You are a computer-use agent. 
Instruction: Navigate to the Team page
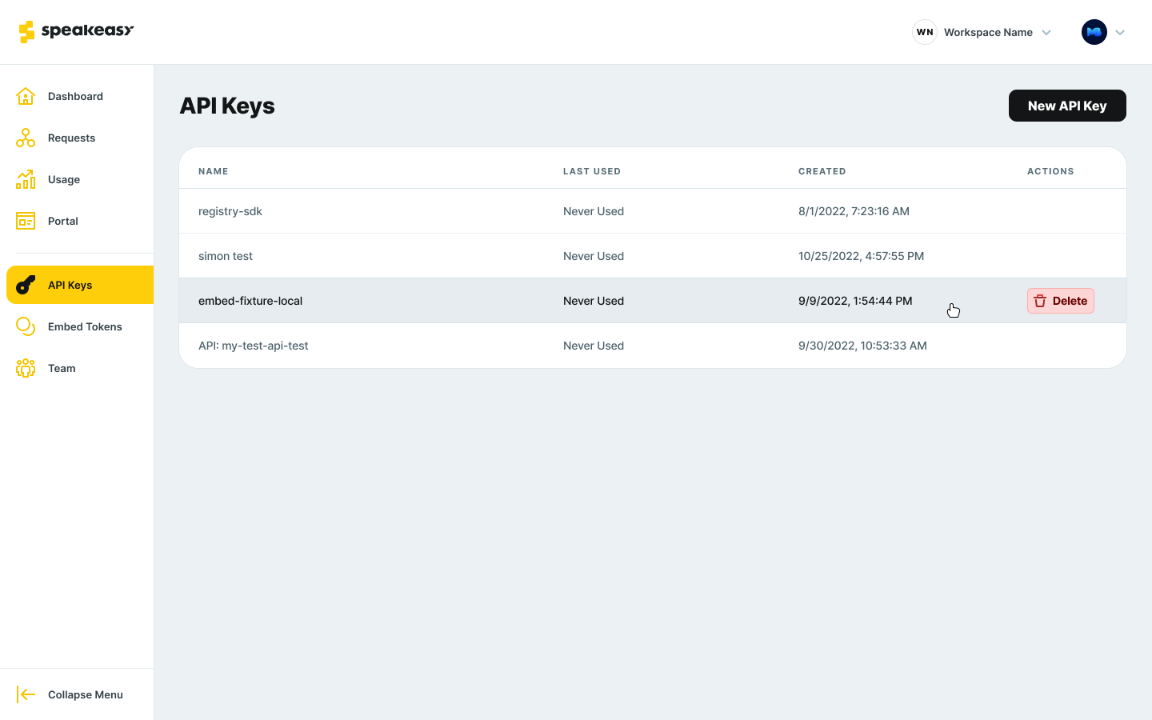pos(62,368)
